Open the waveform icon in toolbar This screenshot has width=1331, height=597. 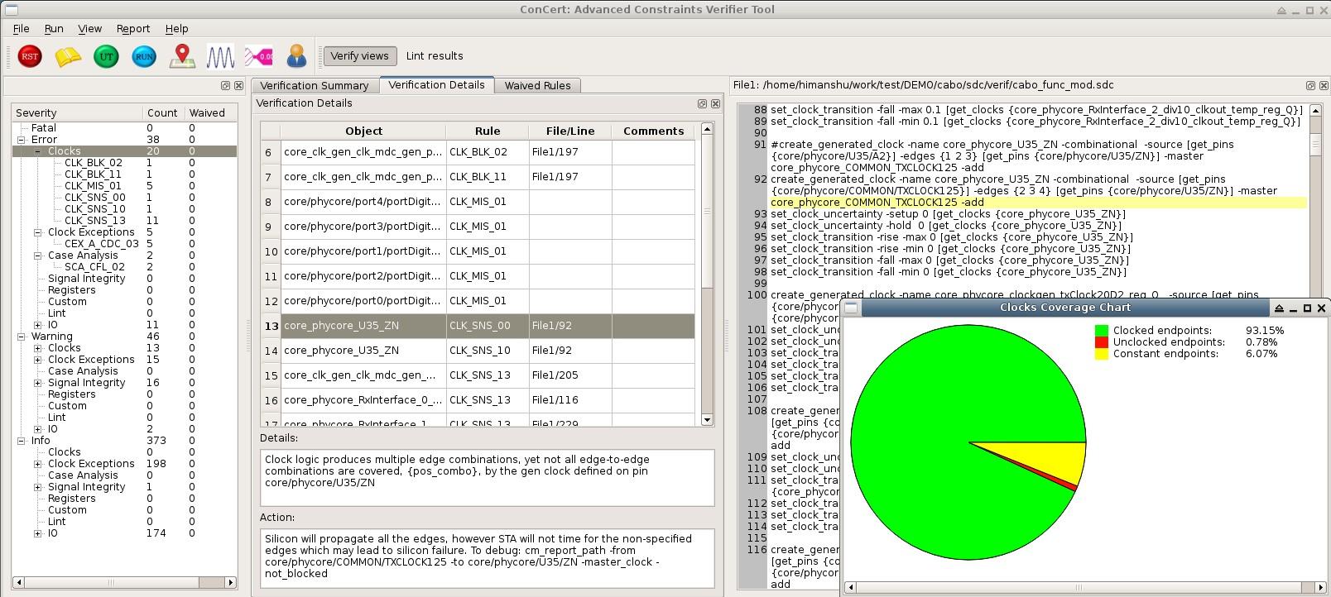220,56
